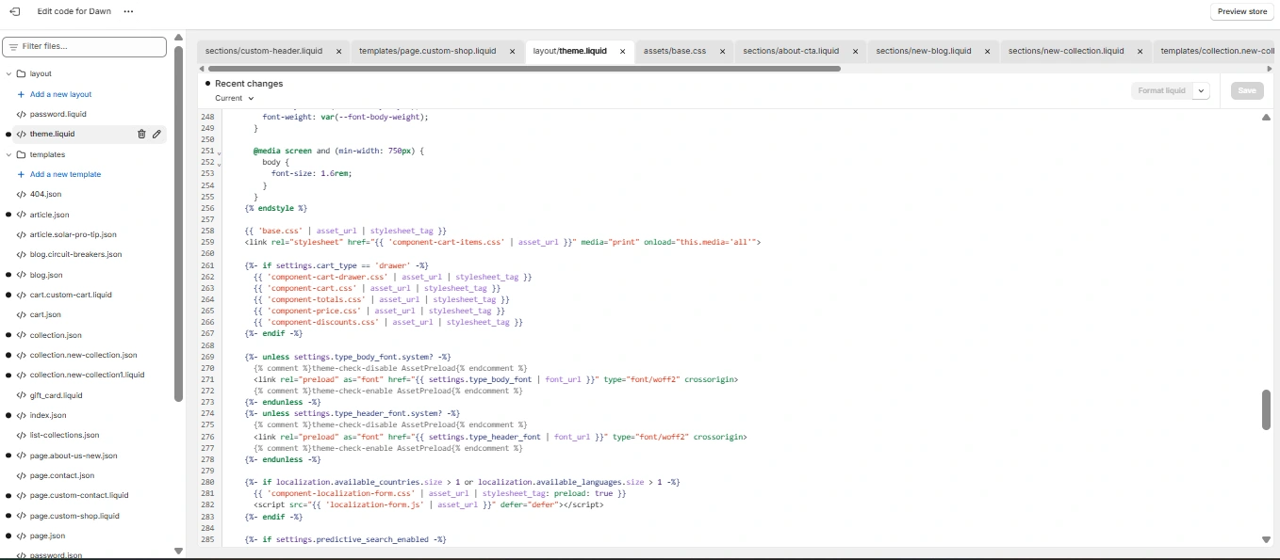Click the Add a new template link
Viewport: 1280px width, 560px height.
click(x=65, y=174)
